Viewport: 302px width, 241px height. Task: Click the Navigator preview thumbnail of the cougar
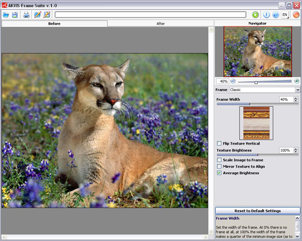click(258, 52)
